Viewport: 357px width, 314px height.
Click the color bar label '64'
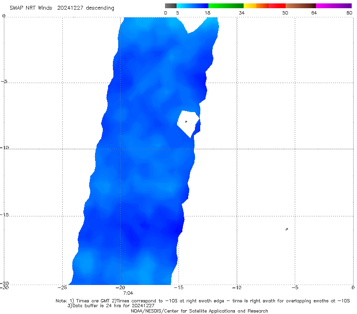coord(314,13)
